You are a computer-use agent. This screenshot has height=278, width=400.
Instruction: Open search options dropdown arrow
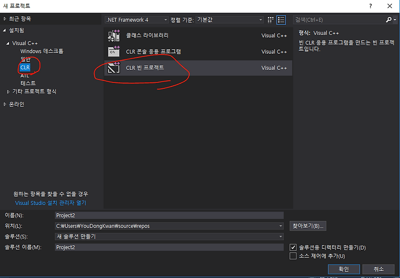pyautogui.click(x=395, y=19)
